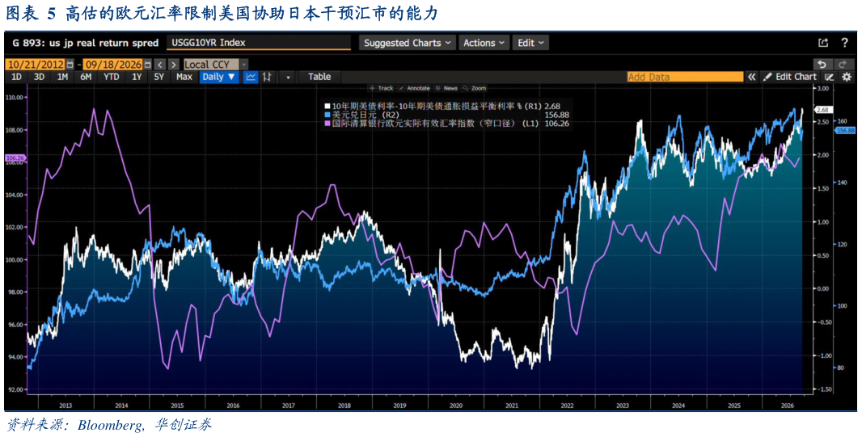This screenshot has width=862, height=437.
Task: Click the Edit Chart button
Action: (x=791, y=77)
